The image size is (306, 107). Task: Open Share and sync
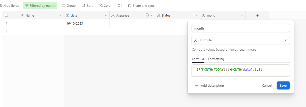(141, 6)
